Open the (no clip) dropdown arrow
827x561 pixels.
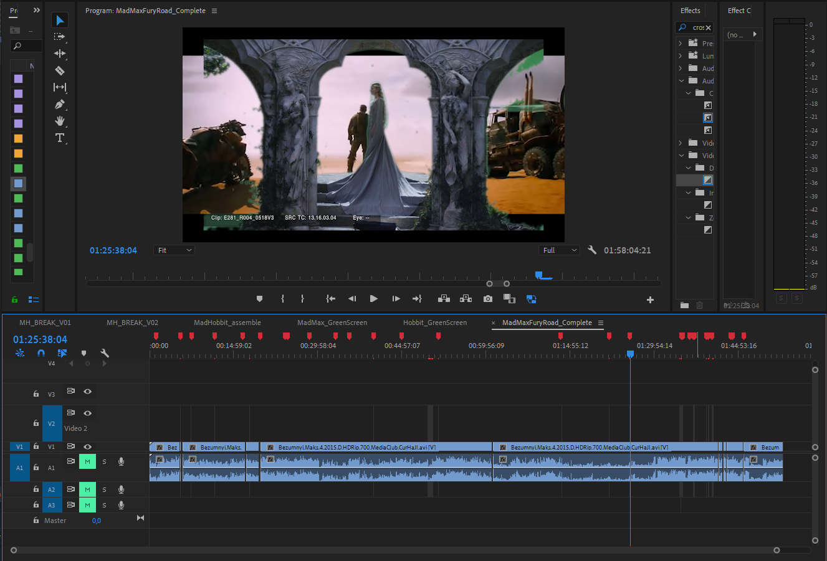755,34
